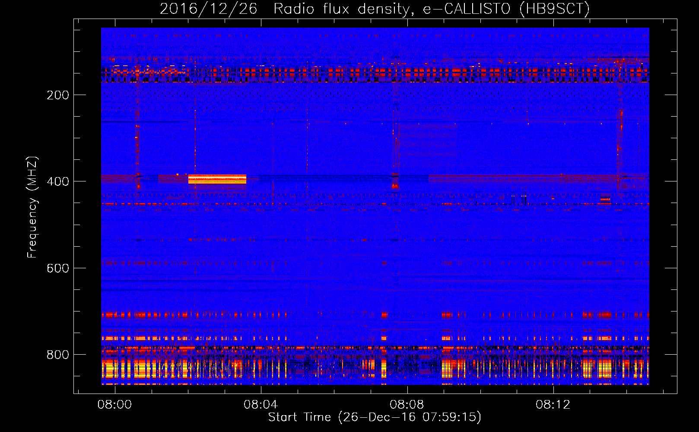
Task: Click the 'Frequency (MHZ)' y-axis label
Action: (32, 207)
